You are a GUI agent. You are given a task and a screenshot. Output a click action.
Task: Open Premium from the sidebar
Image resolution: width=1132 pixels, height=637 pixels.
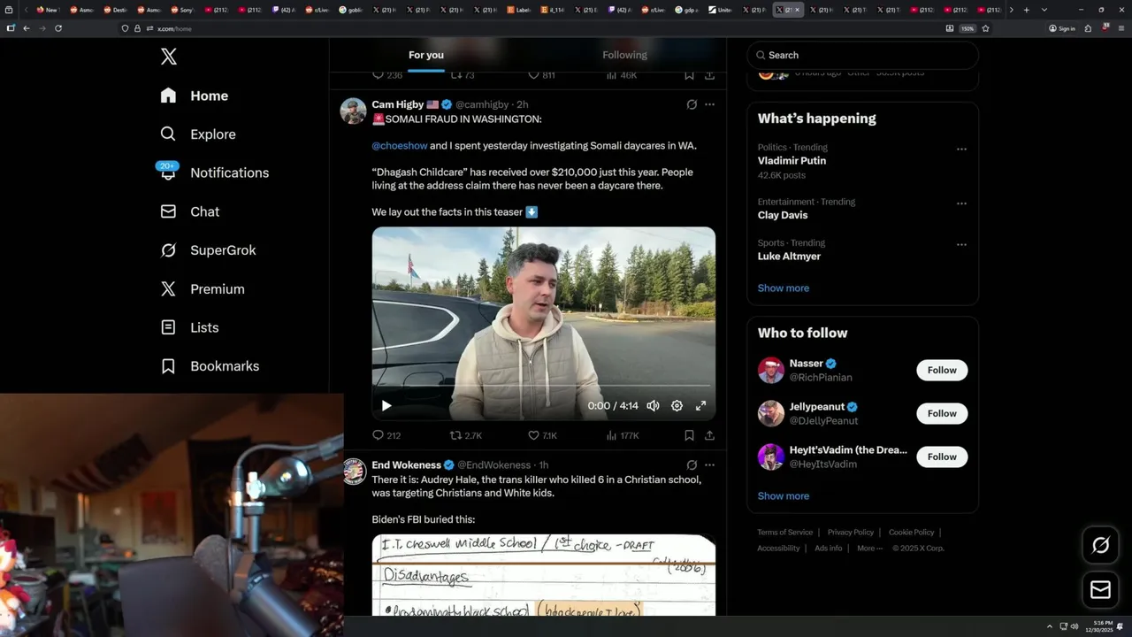(x=203, y=289)
